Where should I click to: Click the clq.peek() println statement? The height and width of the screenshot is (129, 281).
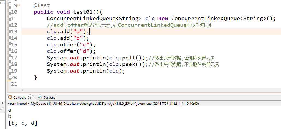click(x=97, y=64)
